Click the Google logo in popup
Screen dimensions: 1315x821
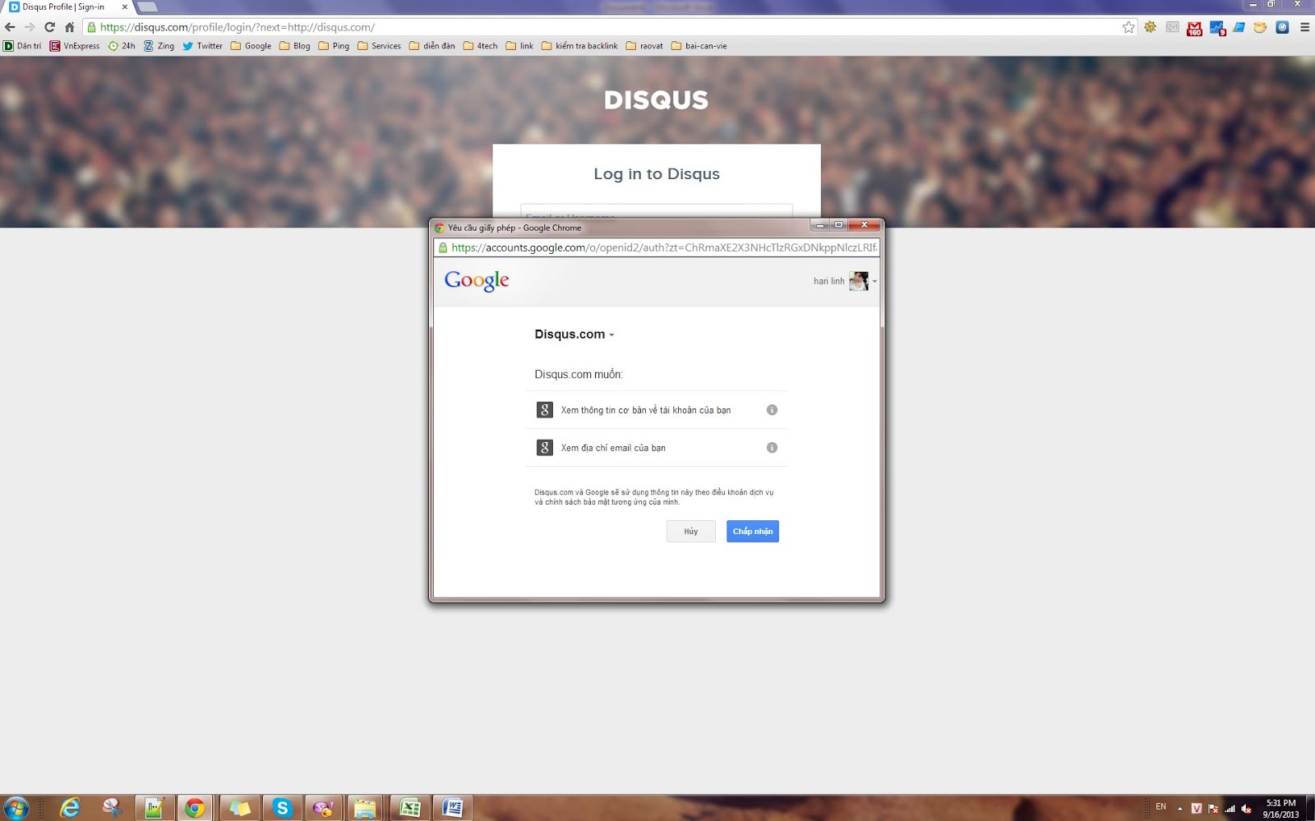coord(477,281)
